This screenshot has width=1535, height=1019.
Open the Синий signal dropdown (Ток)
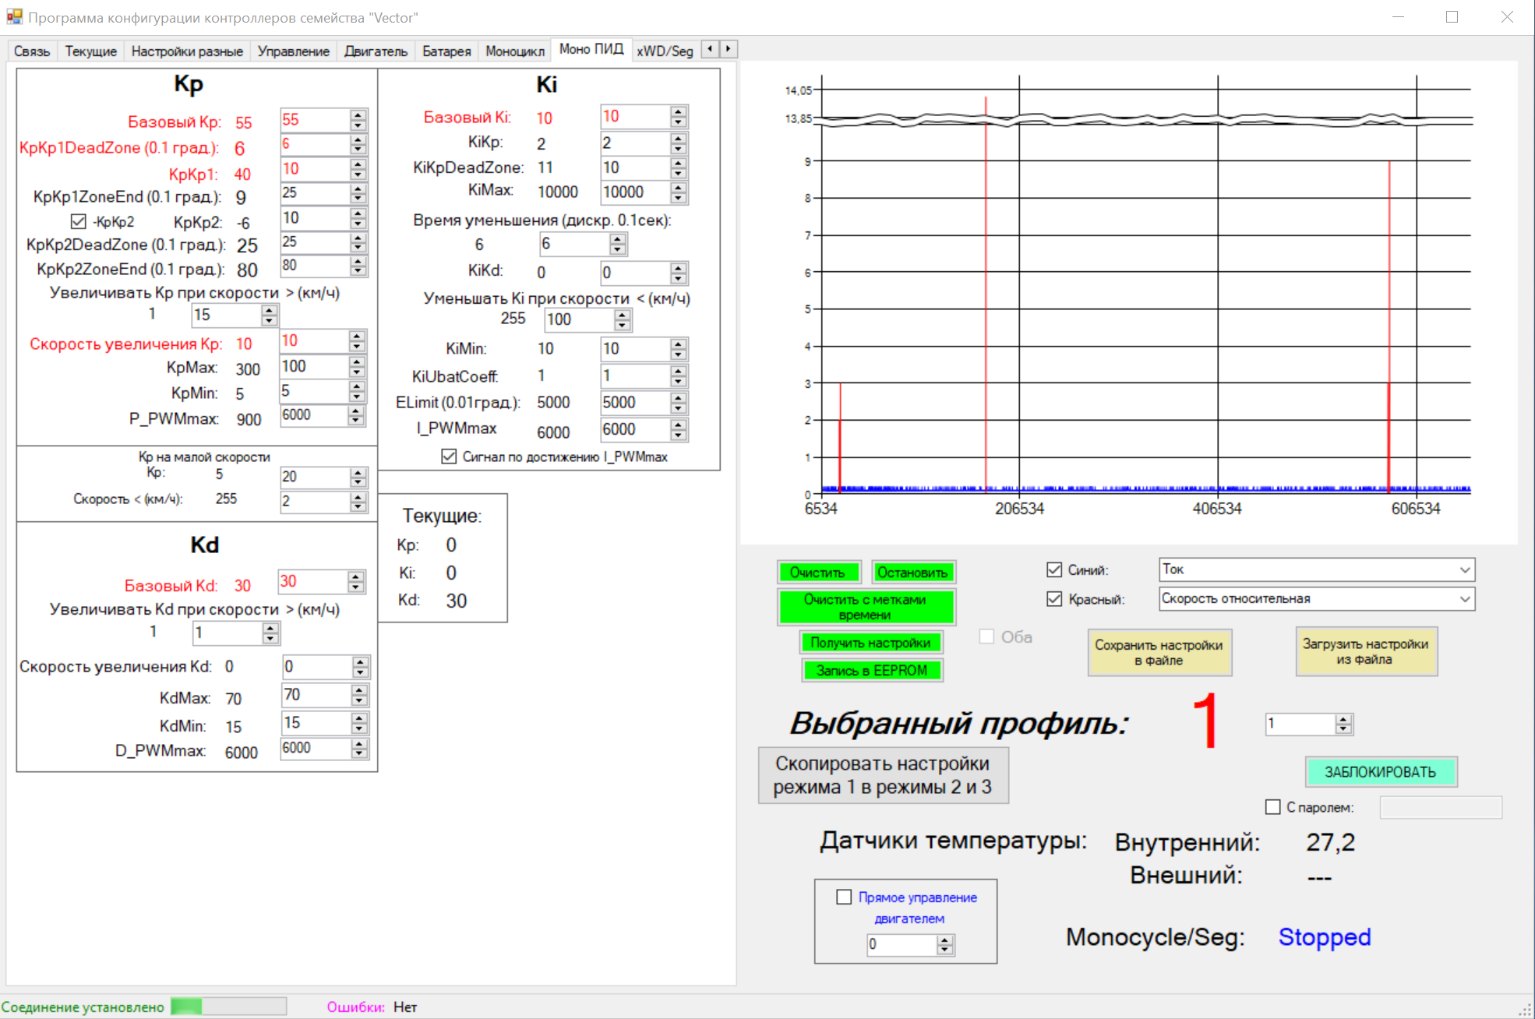coord(1317,569)
